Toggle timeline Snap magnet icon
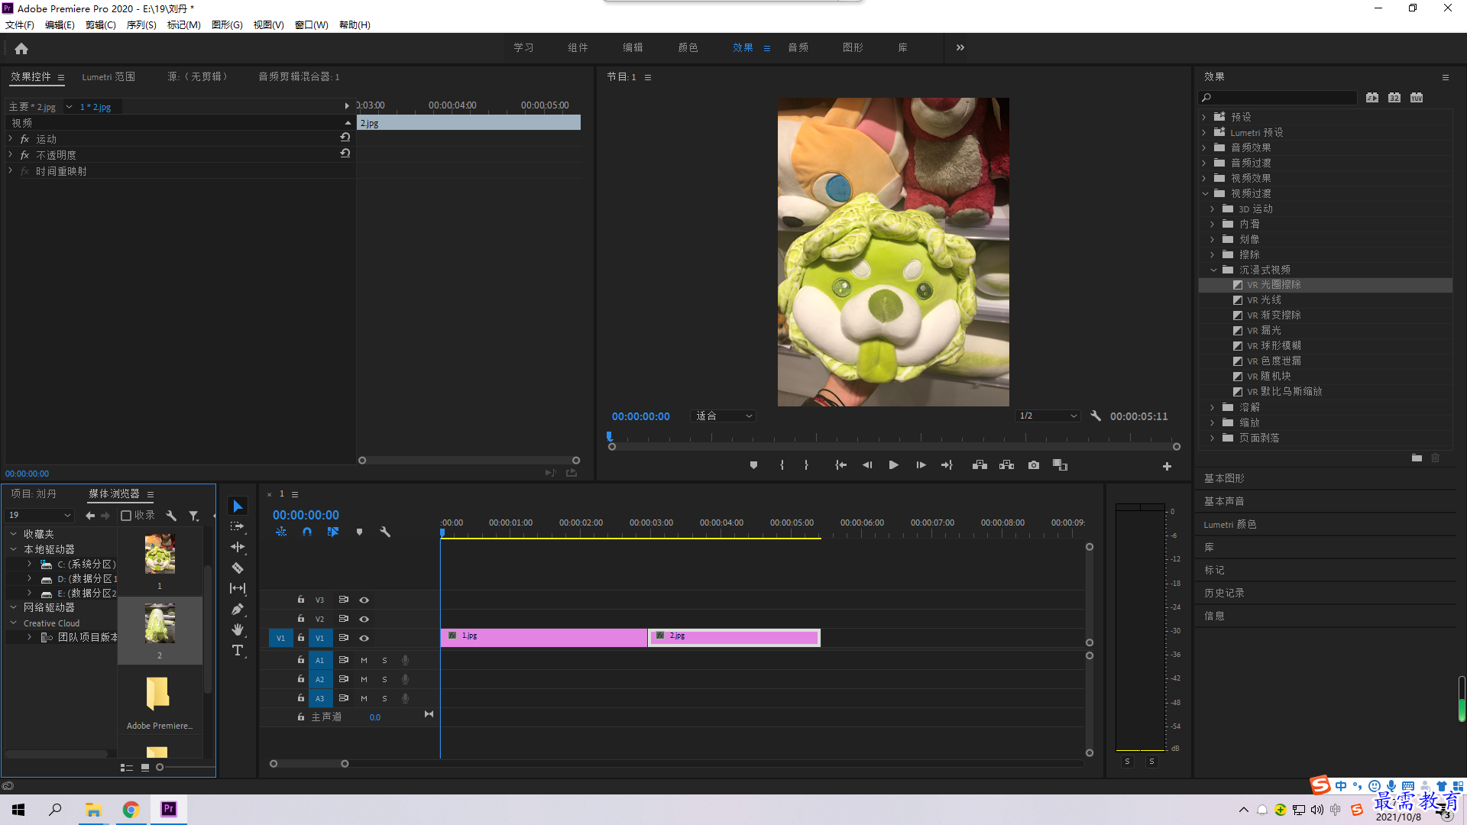Screen dimensions: 1467x825 pos(307,532)
